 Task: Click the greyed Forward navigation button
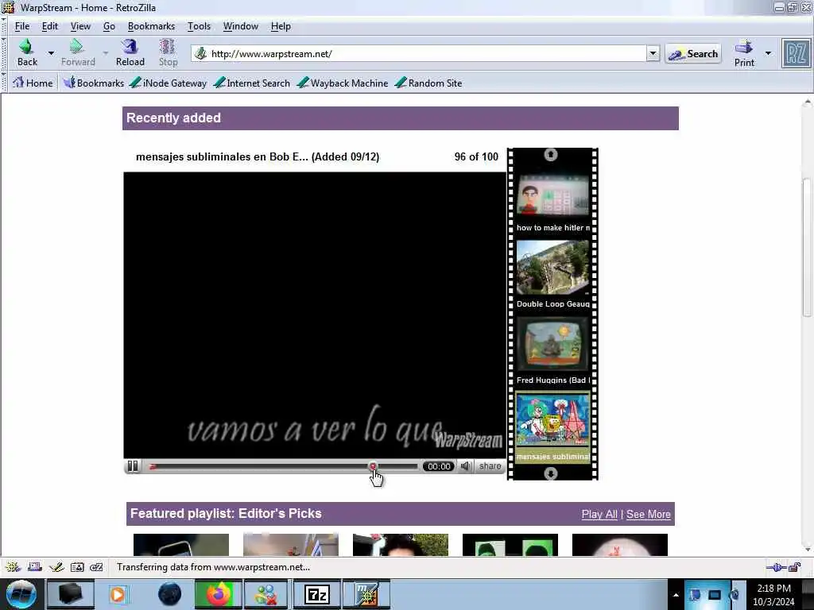tap(78, 53)
